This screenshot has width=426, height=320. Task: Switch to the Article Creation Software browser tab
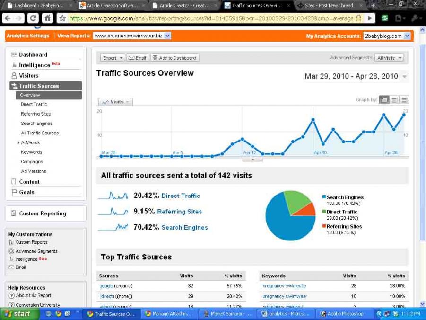tap(112, 5)
